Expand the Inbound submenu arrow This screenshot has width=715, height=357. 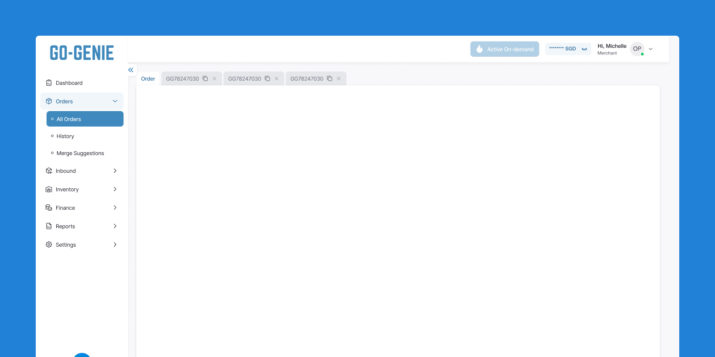pyautogui.click(x=115, y=171)
